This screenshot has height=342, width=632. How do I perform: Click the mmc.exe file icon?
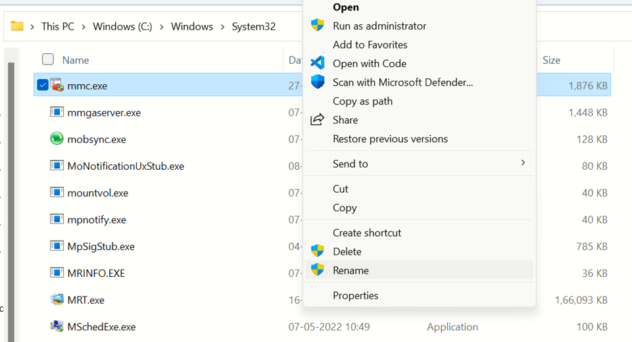click(57, 85)
